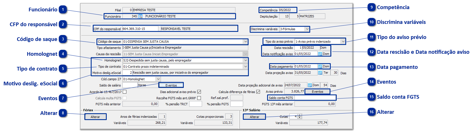Click the Data rescisão day field
The width and height of the screenshot is (474, 132).
coord(298,48)
